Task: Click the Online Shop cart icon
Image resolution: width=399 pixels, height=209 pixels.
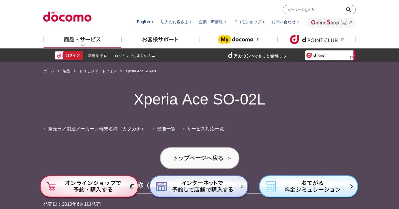Action: pyautogui.click(x=343, y=23)
